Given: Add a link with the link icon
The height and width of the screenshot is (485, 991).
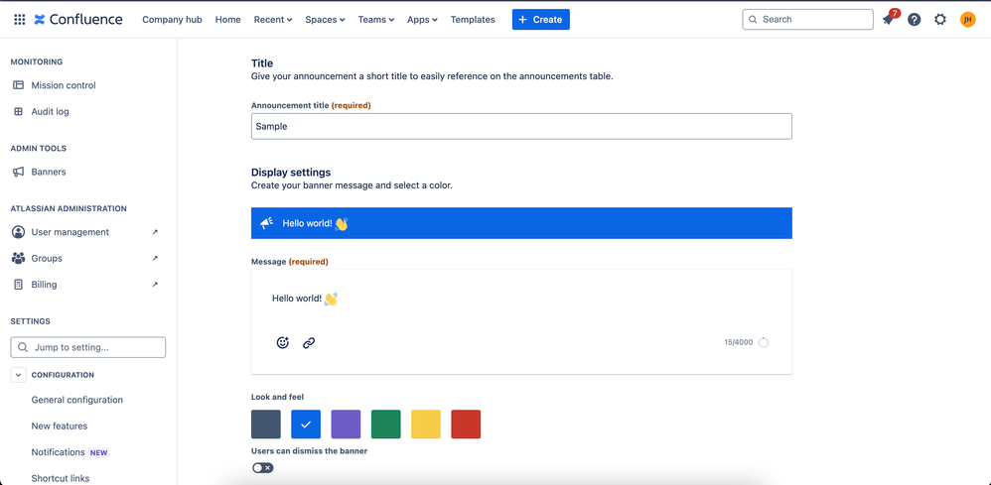Looking at the screenshot, I should [309, 343].
